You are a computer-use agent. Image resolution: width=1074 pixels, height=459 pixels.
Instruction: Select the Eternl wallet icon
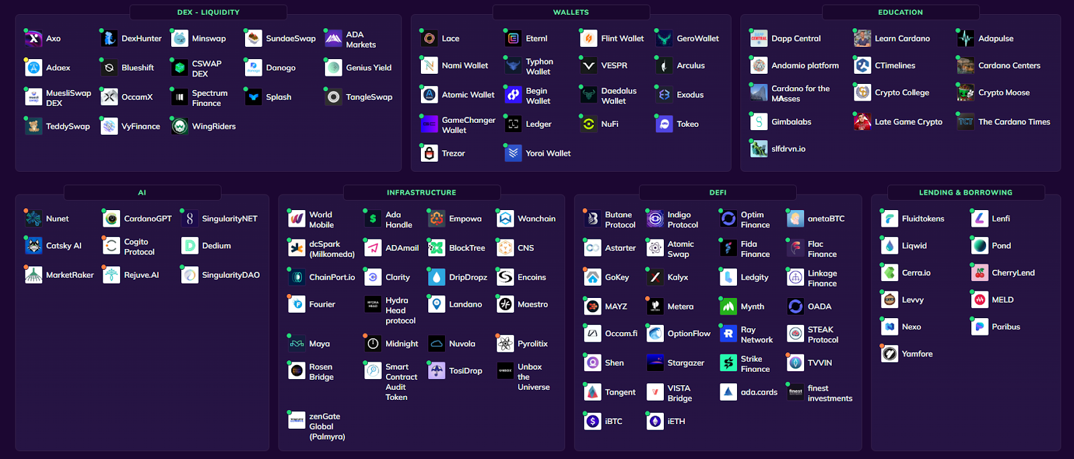[514, 39]
